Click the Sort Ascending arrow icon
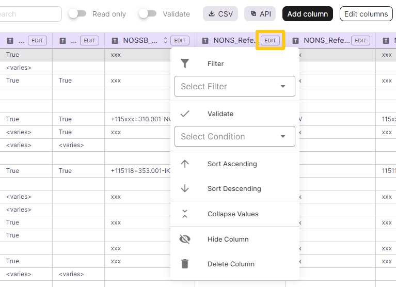Viewport: 396px width, 287px height. click(x=185, y=164)
